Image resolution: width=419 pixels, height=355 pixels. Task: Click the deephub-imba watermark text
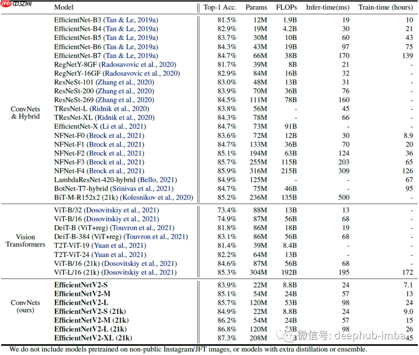[370, 335]
